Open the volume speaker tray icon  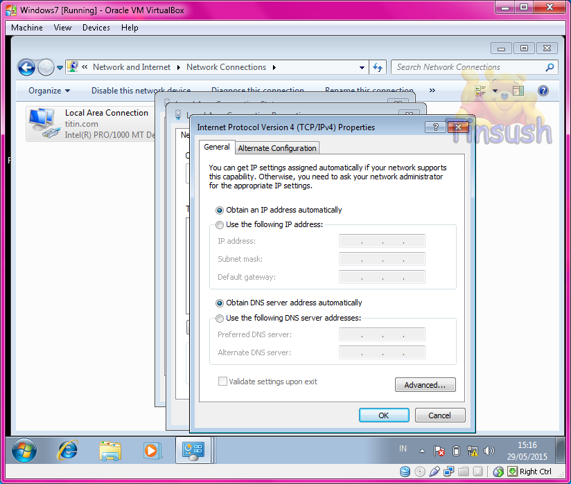[489, 451]
